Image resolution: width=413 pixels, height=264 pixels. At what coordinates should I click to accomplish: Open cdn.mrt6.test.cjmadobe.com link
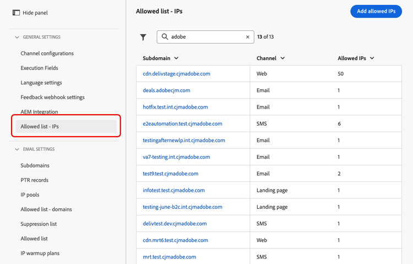click(x=176, y=240)
